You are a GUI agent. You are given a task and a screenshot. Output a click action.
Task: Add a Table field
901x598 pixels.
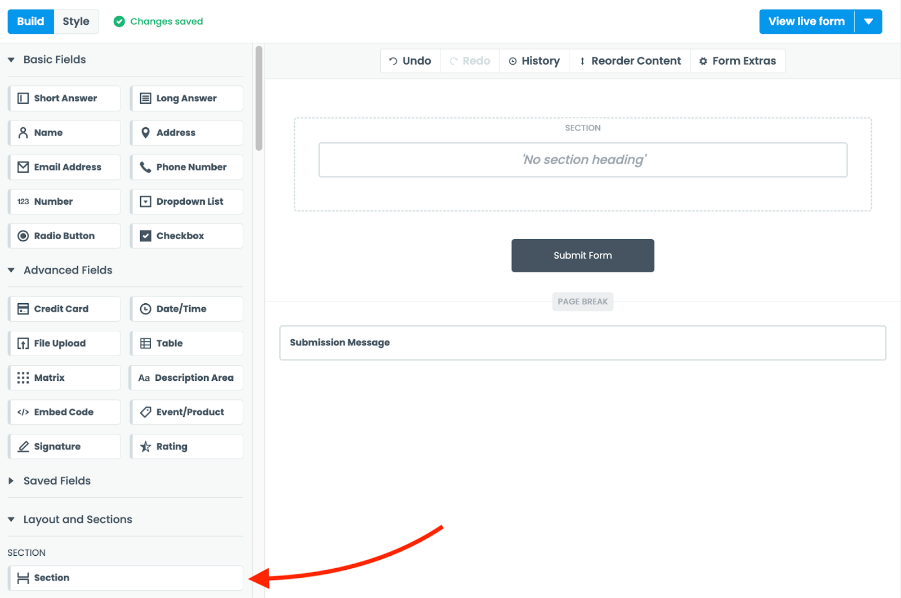[186, 343]
